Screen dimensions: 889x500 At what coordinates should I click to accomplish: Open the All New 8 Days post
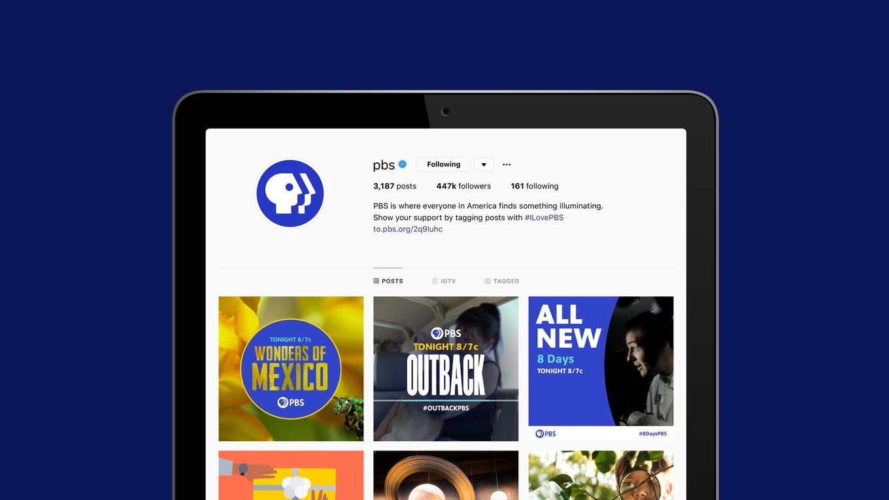click(x=601, y=369)
